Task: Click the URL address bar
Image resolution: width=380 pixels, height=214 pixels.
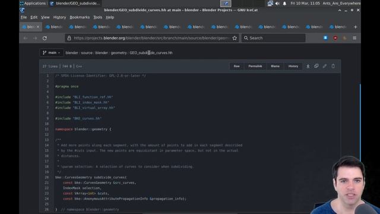Action: (151, 38)
